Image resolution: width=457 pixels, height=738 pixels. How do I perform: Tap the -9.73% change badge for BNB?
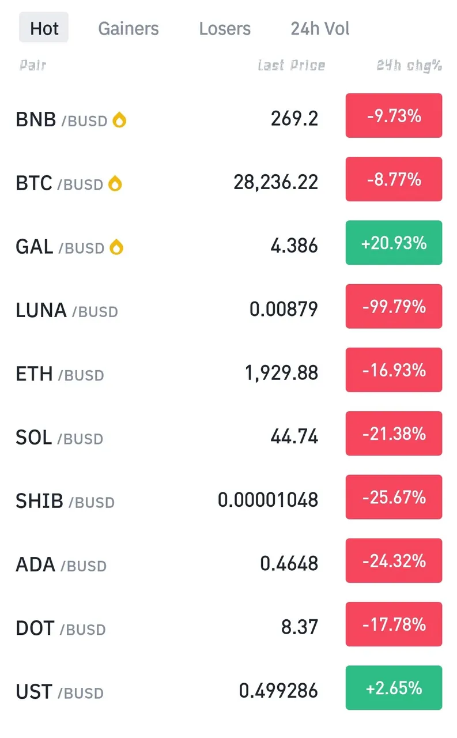[394, 116]
